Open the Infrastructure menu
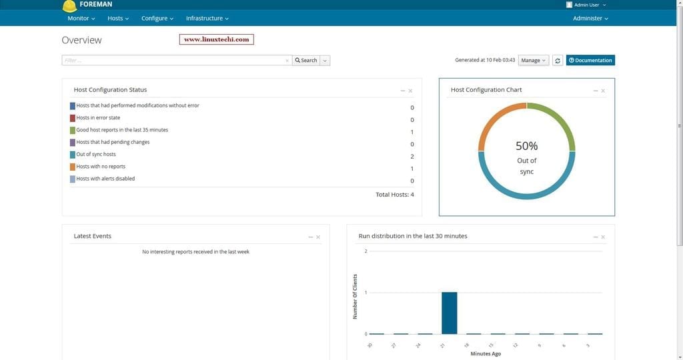 coord(207,18)
